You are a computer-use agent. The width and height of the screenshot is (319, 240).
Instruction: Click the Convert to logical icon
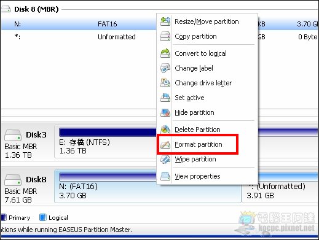point(165,53)
